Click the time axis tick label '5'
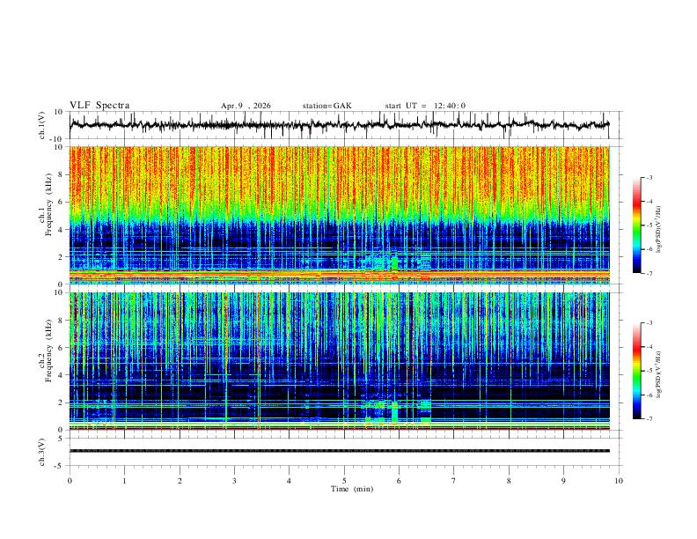The width and height of the screenshot is (697, 539). click(344, 481)
